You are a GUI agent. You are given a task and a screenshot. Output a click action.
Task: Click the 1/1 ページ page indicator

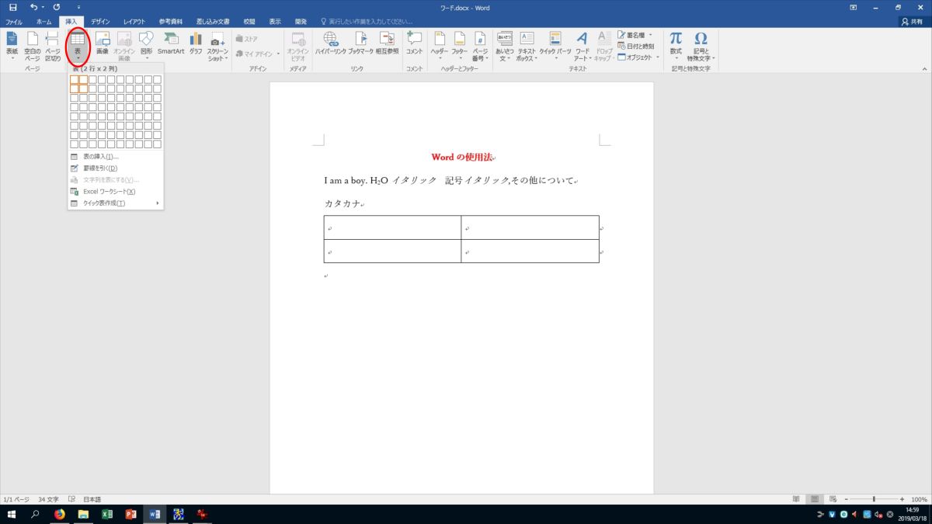16,499
